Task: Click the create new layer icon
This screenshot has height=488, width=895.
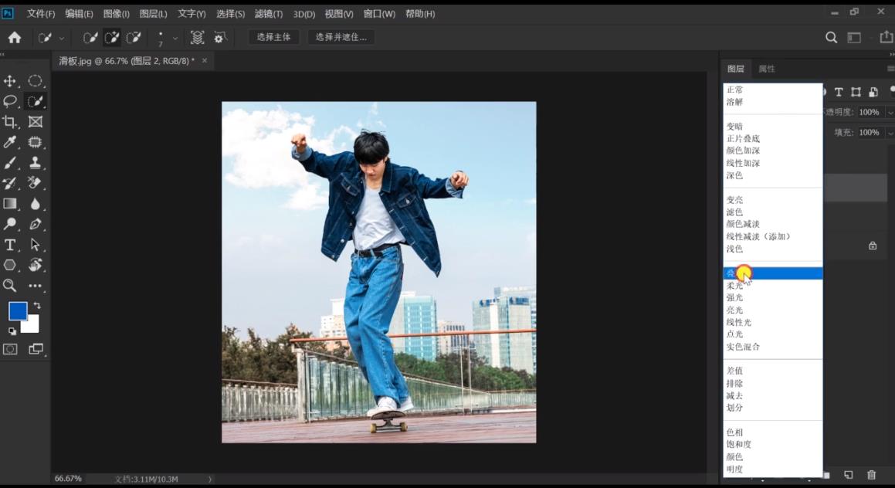Action: tap(848, 474)
